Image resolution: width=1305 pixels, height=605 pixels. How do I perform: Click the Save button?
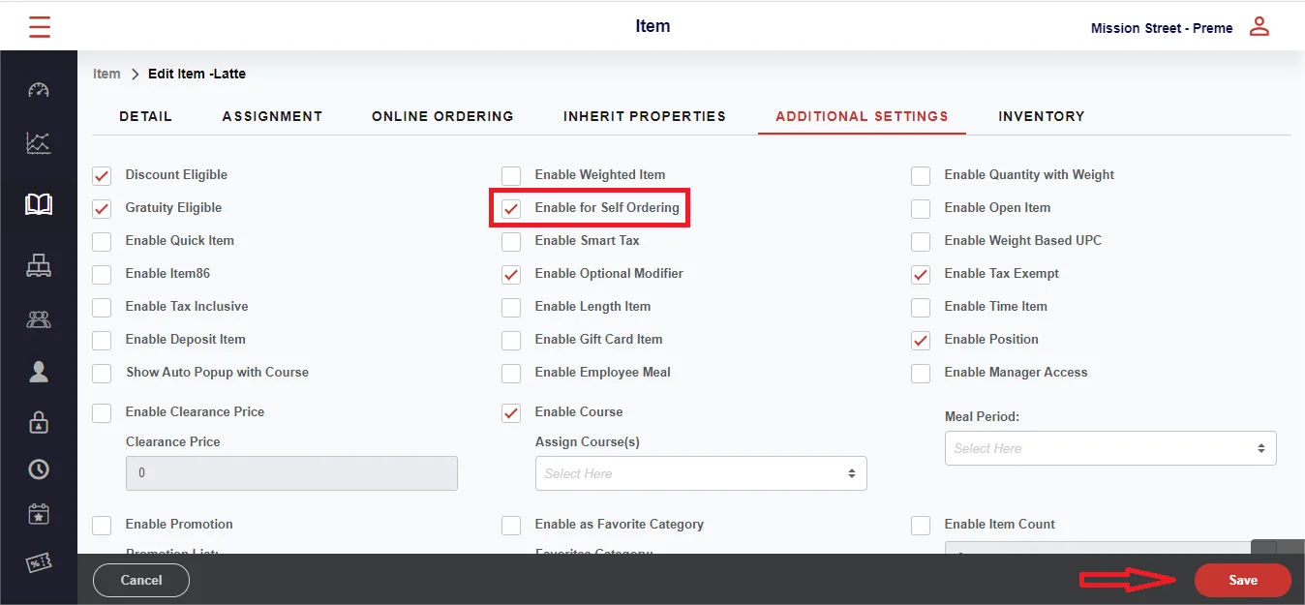pyautogui.click(x=1242, y=580)
